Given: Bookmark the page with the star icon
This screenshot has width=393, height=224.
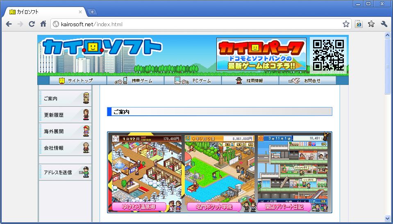Looking at the screenshot, I should pos(346,24).
